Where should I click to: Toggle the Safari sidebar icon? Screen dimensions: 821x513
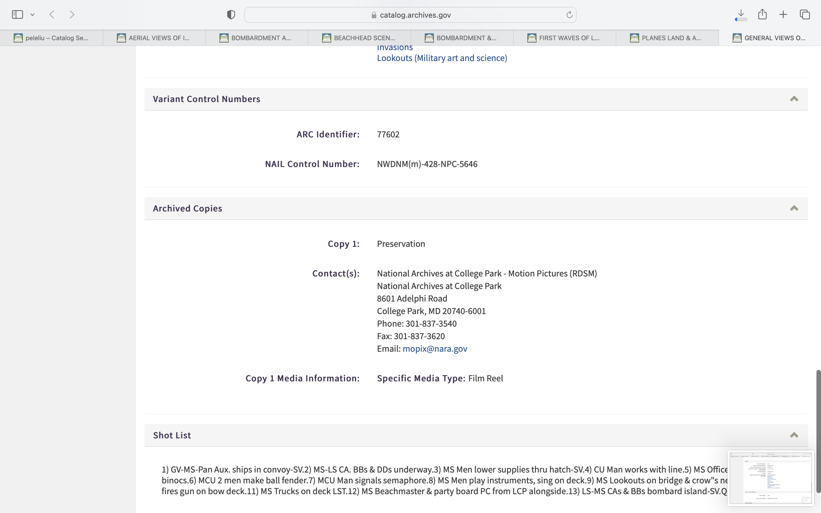tap(17, 15)
